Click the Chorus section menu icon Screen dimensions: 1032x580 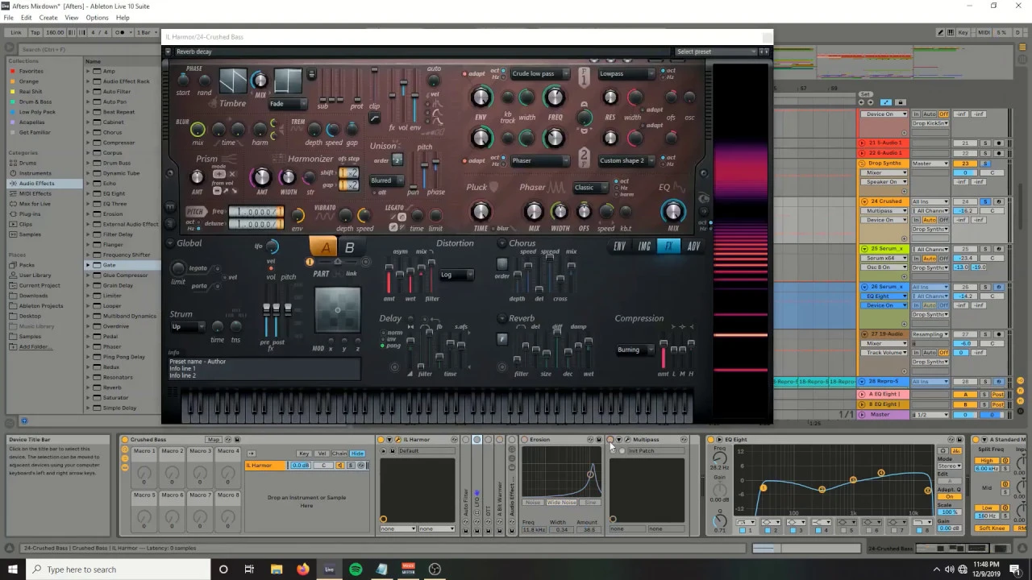tap(502, 243)
